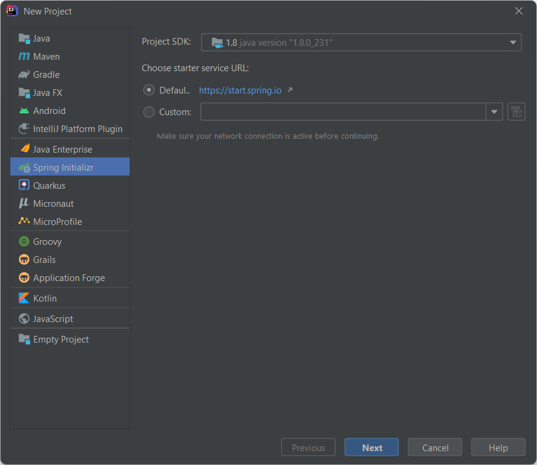Expand the Custom URL dropdown arrow

494,111
